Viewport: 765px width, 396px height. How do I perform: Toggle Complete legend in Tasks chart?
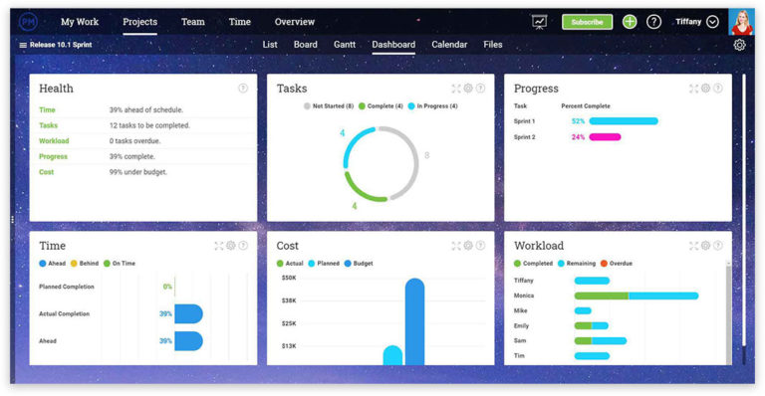click(x=381, y=105)
